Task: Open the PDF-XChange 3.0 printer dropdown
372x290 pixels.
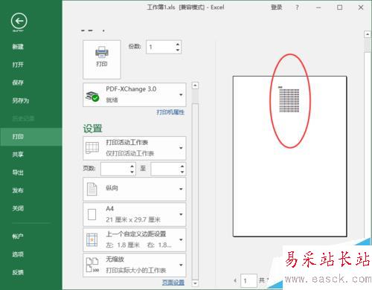Action: (135, 94)
